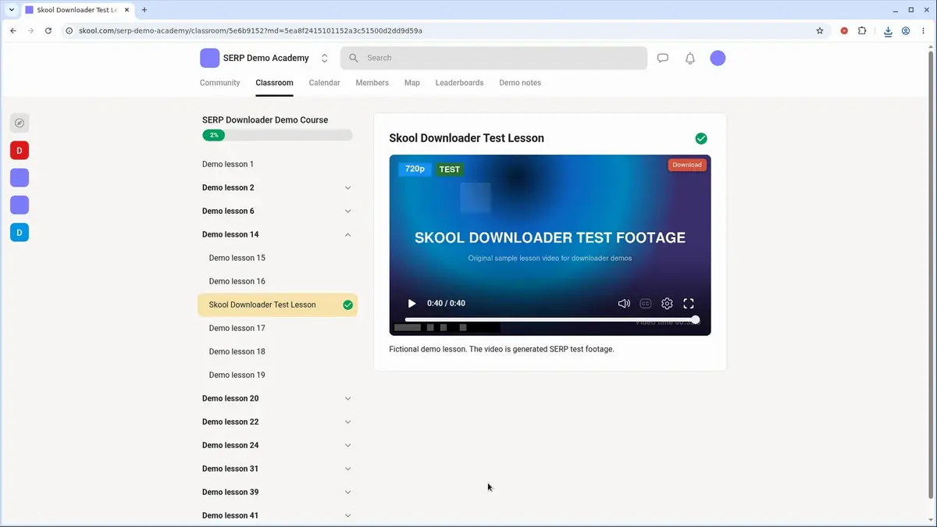Select the Classroom tab
The height and width of the screenshot is (527, 937).
274,83
